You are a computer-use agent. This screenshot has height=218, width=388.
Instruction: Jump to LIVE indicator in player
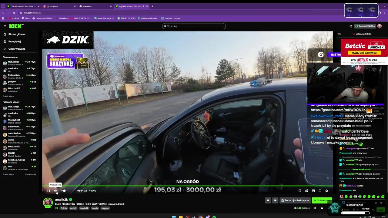pyautogui.click(x=92, y=191)
